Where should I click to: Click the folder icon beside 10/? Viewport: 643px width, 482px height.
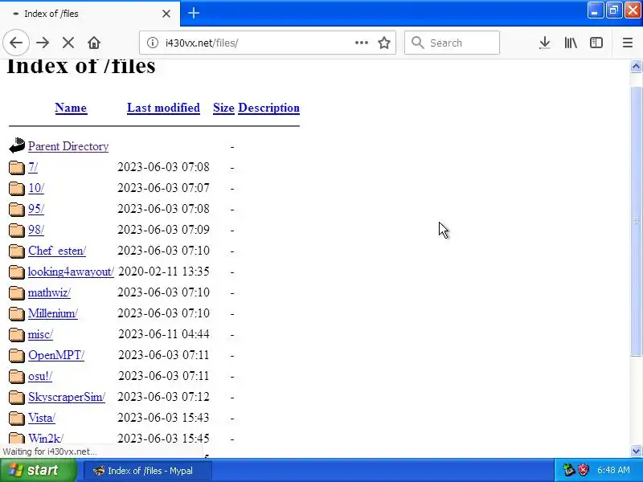(x=16, y=188)
